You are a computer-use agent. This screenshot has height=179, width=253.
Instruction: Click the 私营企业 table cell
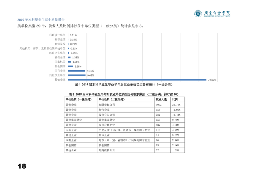104,110
